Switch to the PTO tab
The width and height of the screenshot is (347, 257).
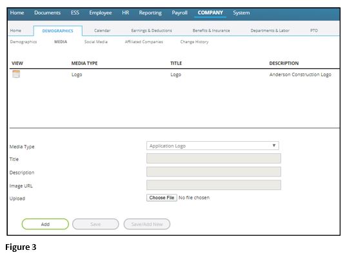coord(314,30)
